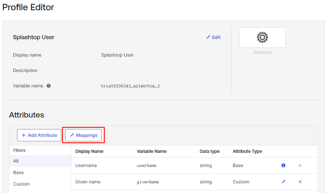Viewport: 329px width, 193px height.
Task: Select the givenName variable name cell
Action: [x=148, y=182]
